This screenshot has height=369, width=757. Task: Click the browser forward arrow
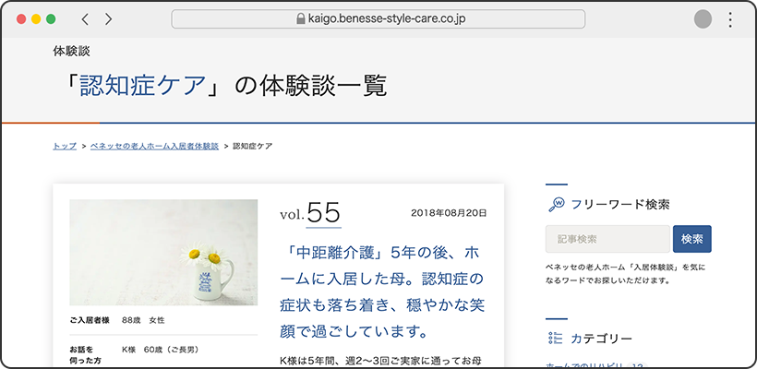coord(109,19)
